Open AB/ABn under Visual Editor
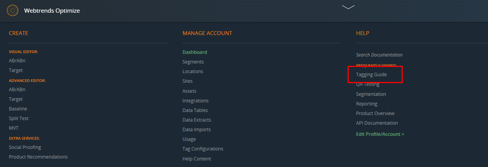 17,60
